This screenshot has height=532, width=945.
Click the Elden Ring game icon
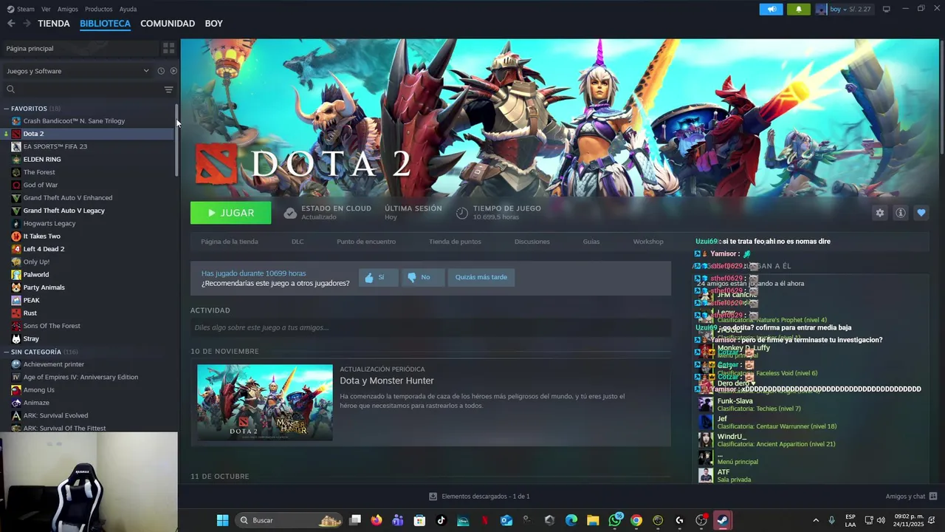(16, 160)
